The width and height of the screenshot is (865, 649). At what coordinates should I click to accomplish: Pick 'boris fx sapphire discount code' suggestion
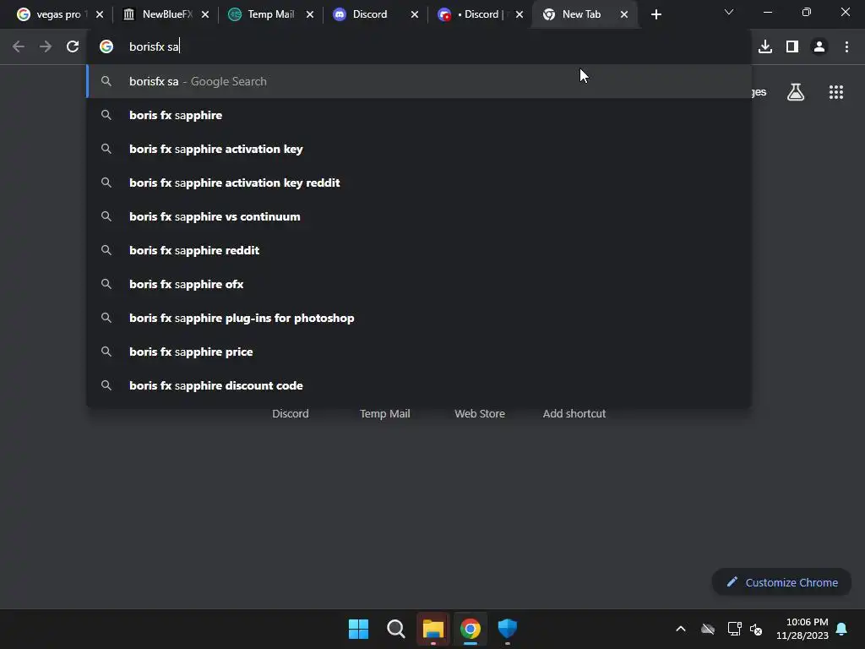pyautogui.click(x=419, y=385)
